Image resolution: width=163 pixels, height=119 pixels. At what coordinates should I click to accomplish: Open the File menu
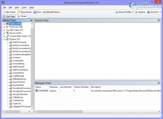[5, 8]
